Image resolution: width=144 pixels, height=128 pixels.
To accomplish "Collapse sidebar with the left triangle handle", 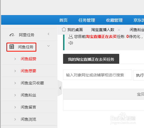I will click(x=60, y=88).
